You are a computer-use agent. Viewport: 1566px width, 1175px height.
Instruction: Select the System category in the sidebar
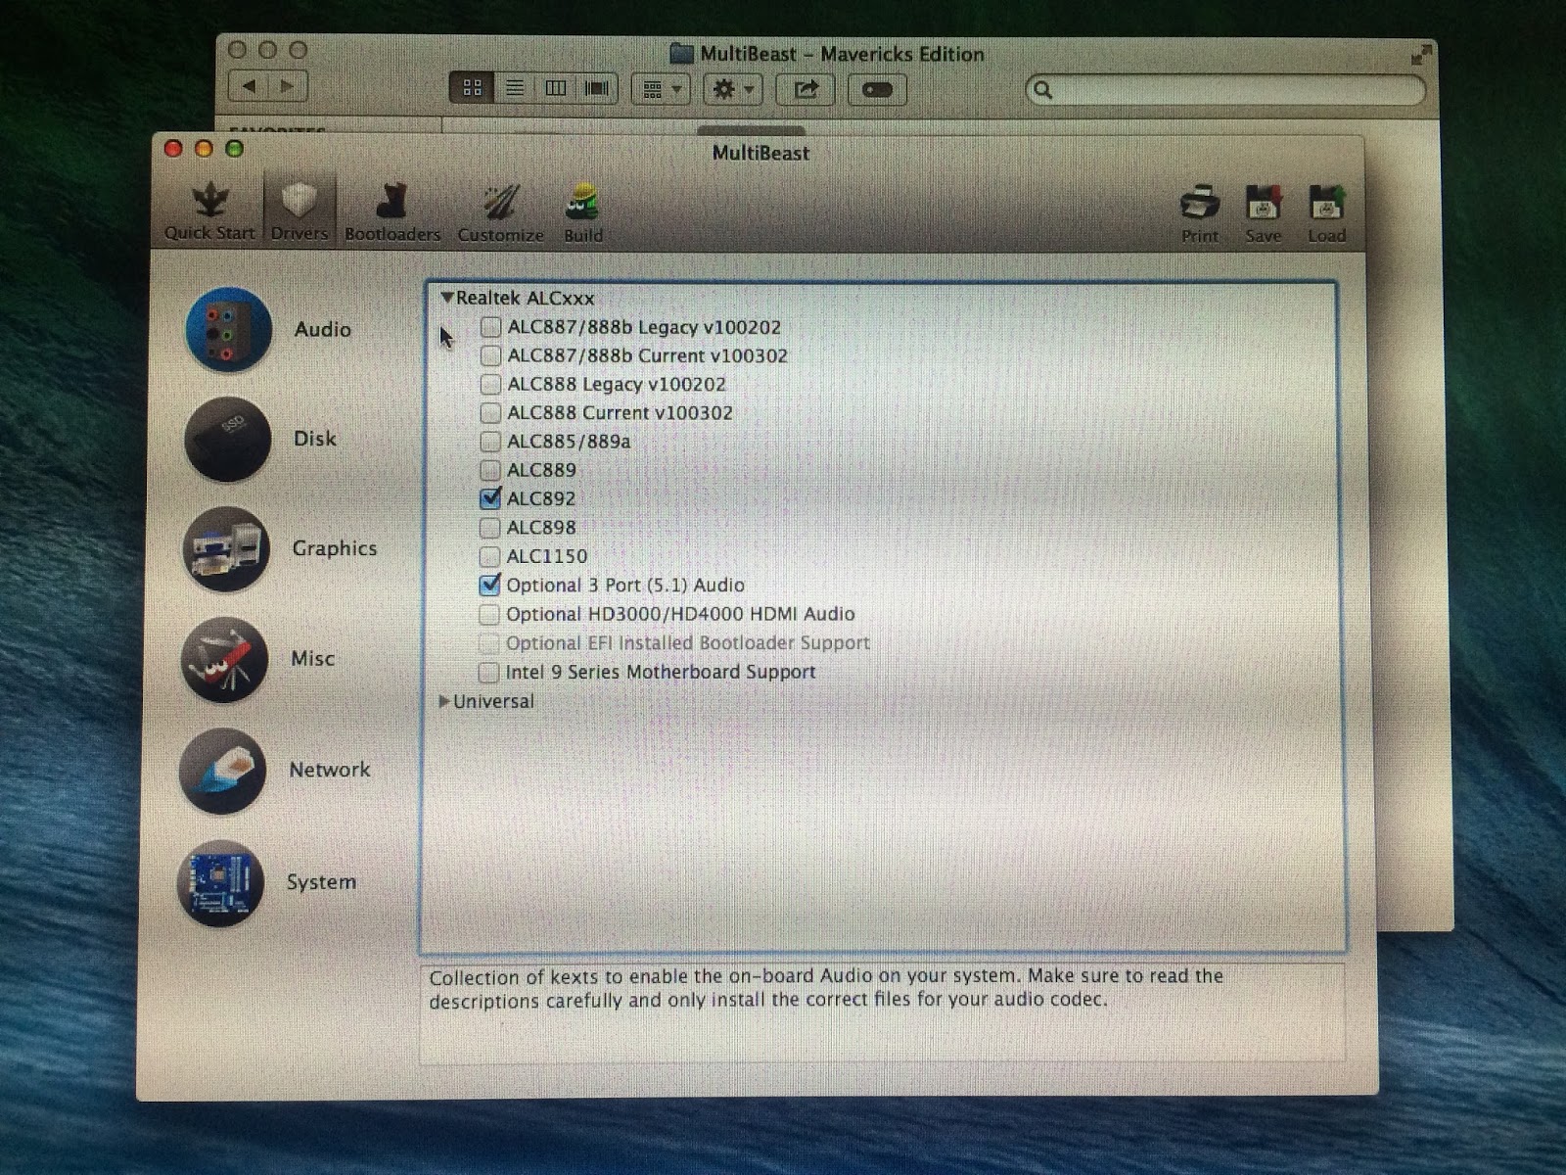[221, 882]
